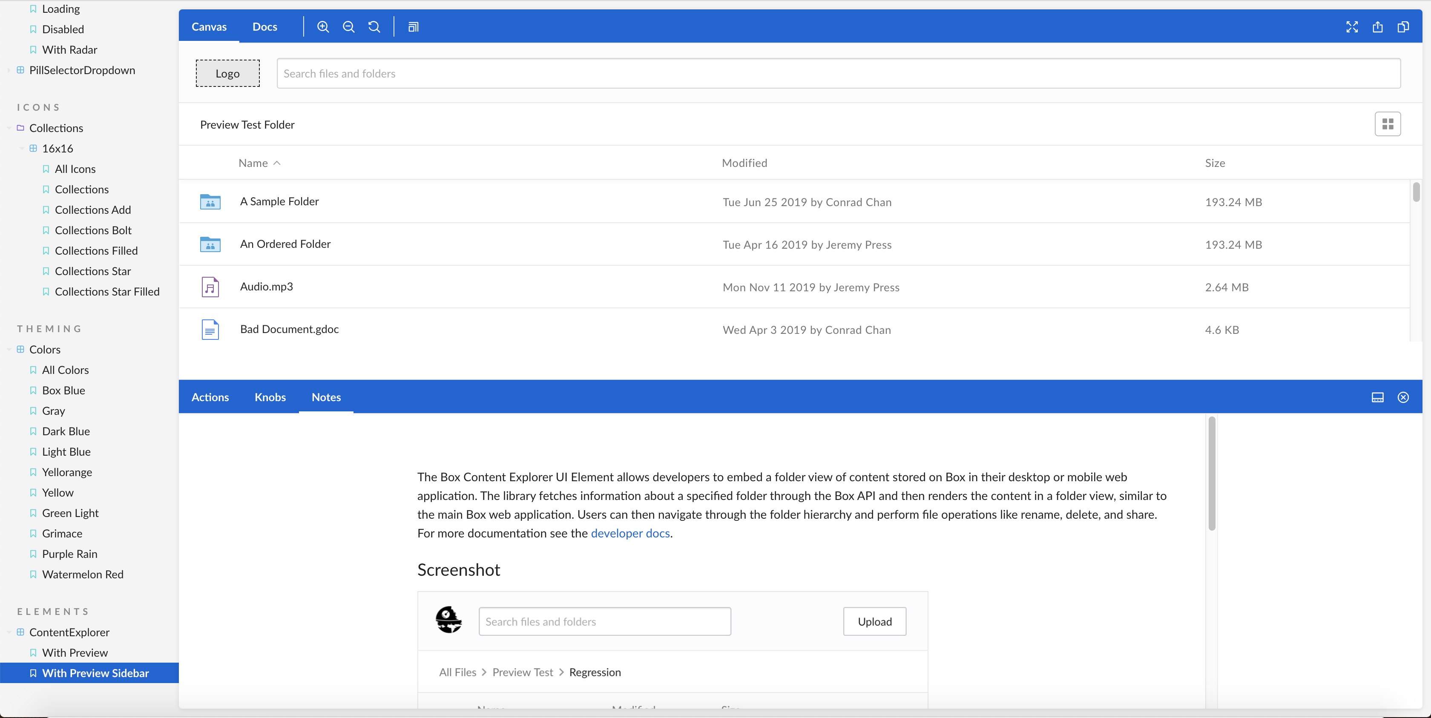
Task: Go full screen with the canvas
Action: [x=1352, y=26]
